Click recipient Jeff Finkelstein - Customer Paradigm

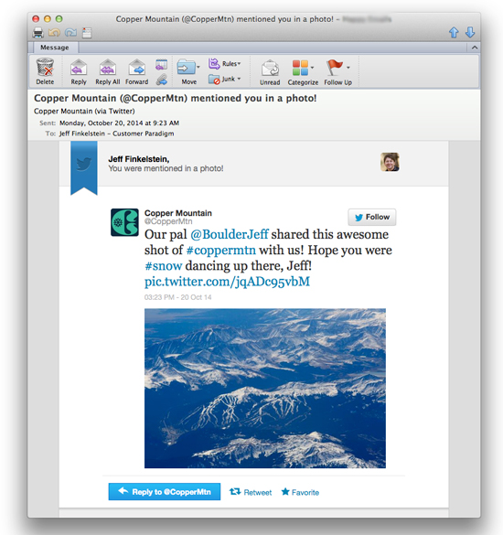pos(117,134)
